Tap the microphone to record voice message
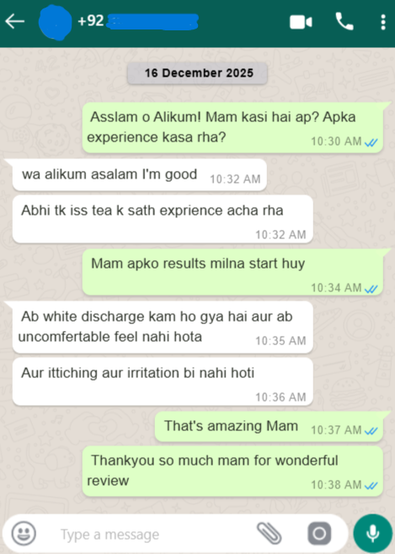Screen dimensions: 395x554 click(x=373, y=533)
